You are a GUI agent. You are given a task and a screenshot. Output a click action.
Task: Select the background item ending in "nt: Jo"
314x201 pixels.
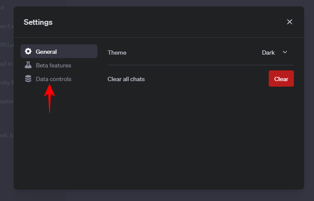coord(6,135)
